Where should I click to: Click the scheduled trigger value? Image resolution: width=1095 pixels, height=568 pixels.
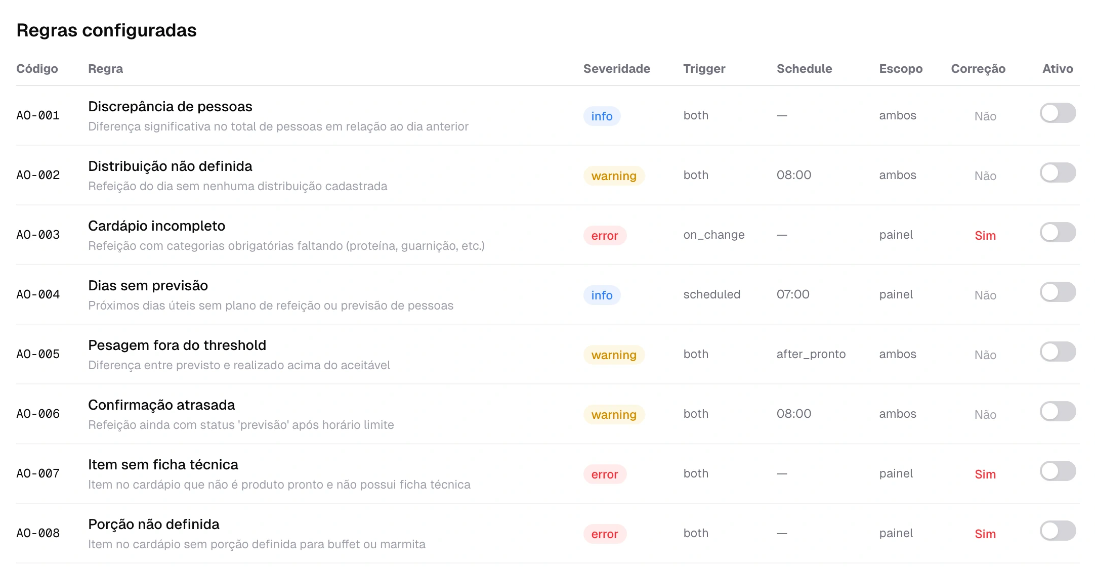point(711,294)
